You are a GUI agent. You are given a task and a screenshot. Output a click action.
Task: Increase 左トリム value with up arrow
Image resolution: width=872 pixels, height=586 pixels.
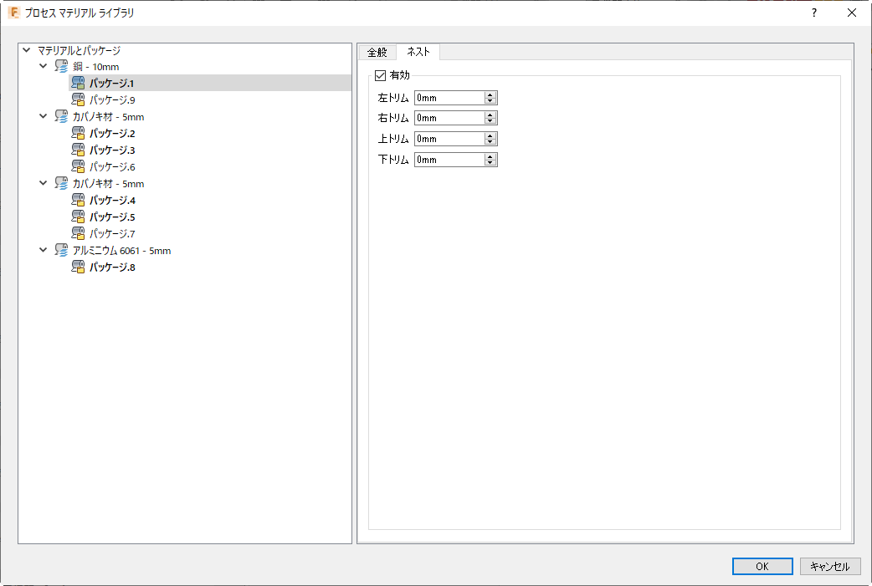[490, 95]
